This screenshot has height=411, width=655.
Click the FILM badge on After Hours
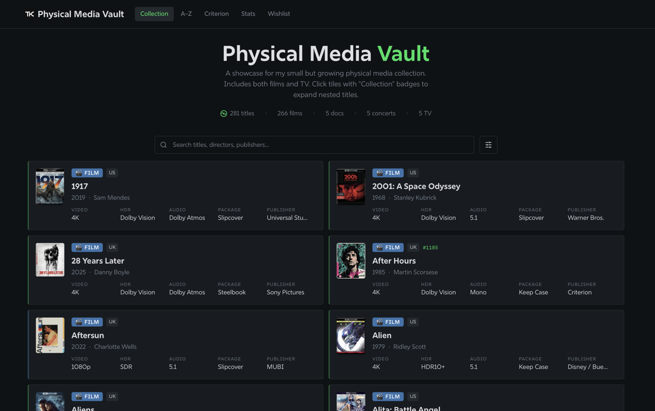pyautogui.click(x=388, y=247)
